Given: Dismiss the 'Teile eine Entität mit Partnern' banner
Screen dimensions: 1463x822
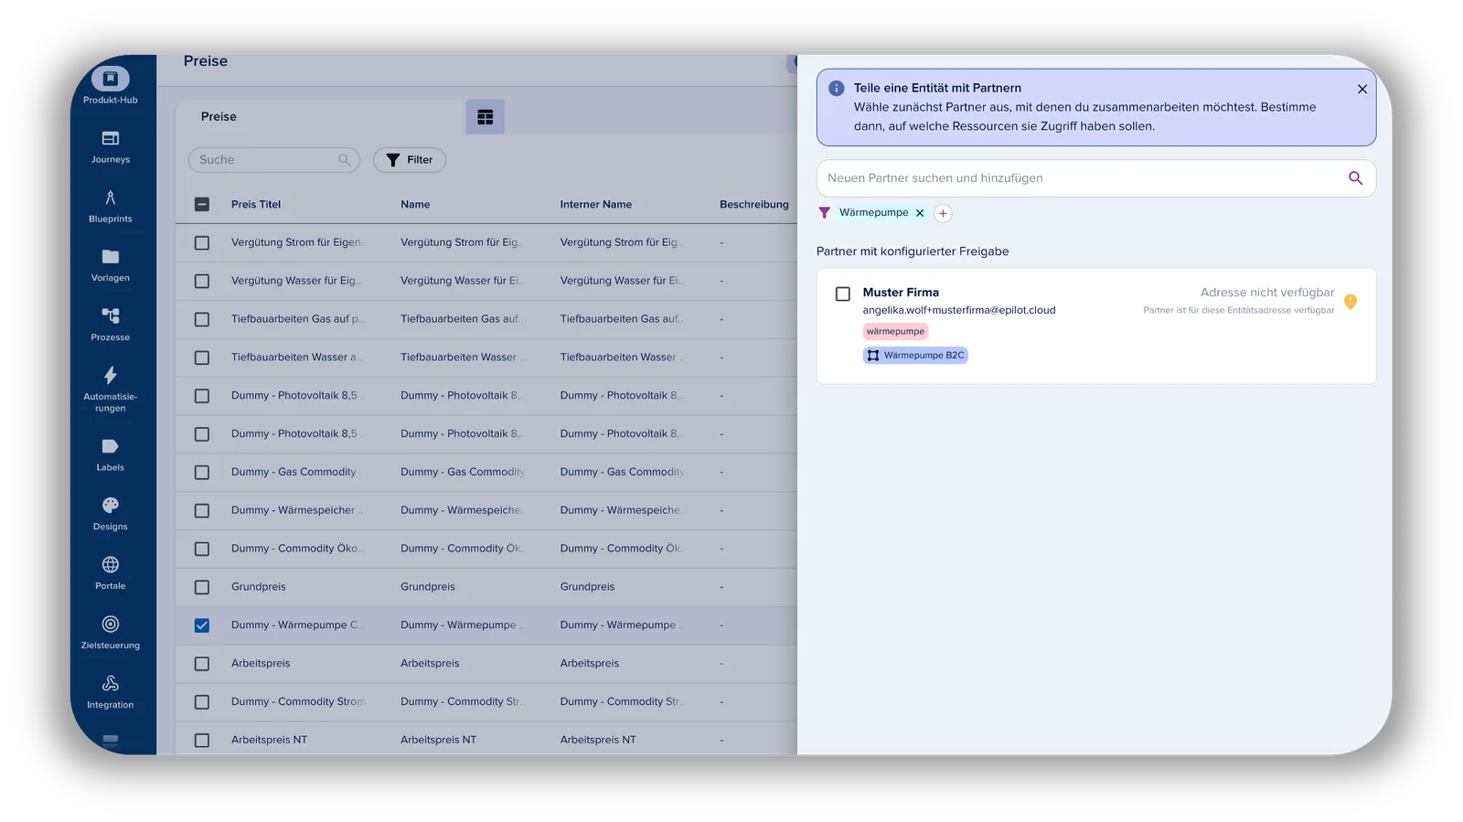Looking at the screenshot, I should pos(1362,89).
